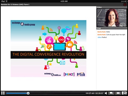Click the red power exit icon
The height and width of the screenshot is (96, 128).
pyautogui.click(x=125, y=5)
